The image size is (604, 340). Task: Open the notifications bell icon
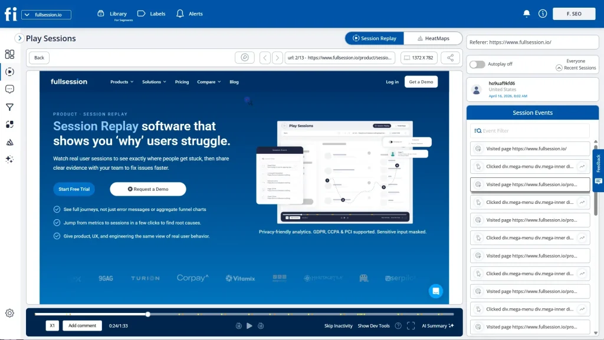click(x=527, y=14)
